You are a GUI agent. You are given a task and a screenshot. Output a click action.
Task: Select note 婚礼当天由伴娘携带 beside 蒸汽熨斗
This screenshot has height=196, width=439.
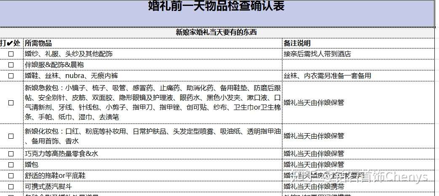tap(358, 187)
